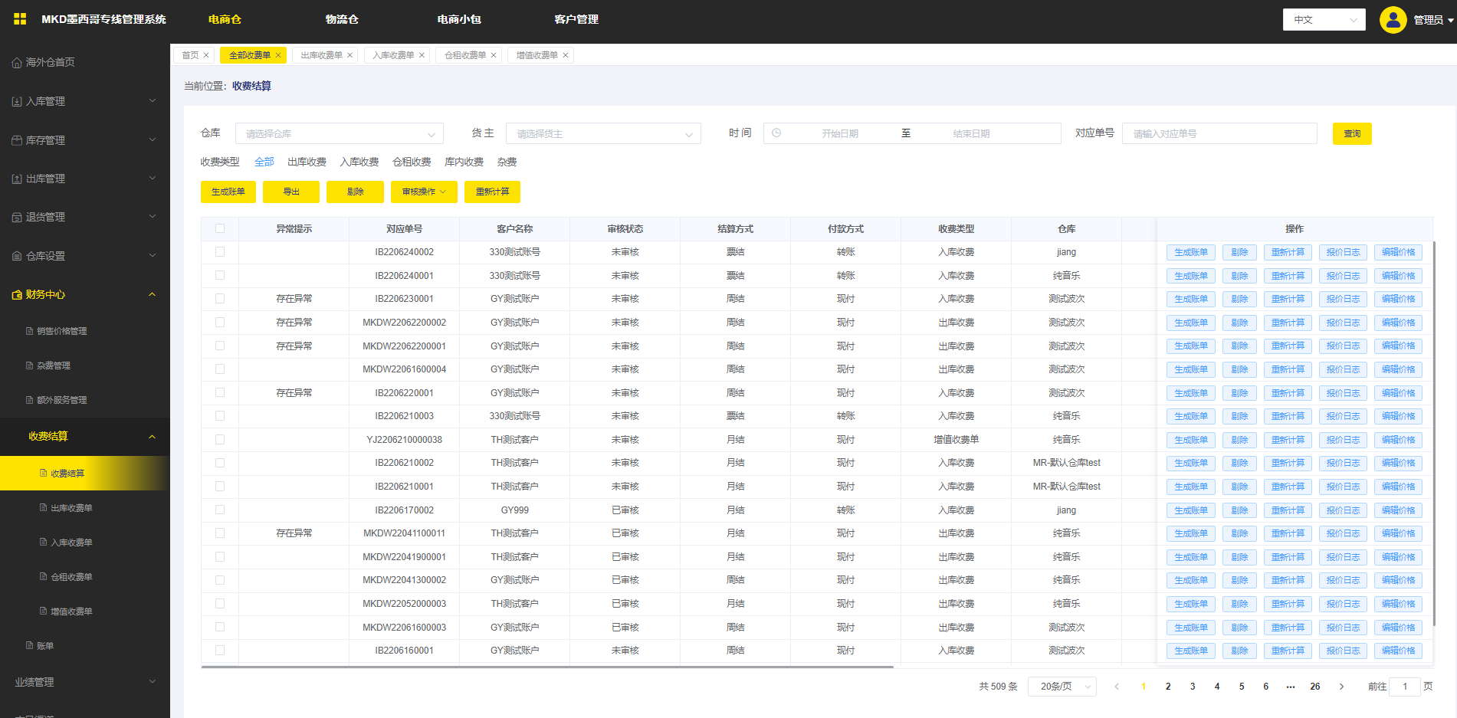Open the 审核操作 dropdown button
The image size is (1457, 718).
coord(424,192)
